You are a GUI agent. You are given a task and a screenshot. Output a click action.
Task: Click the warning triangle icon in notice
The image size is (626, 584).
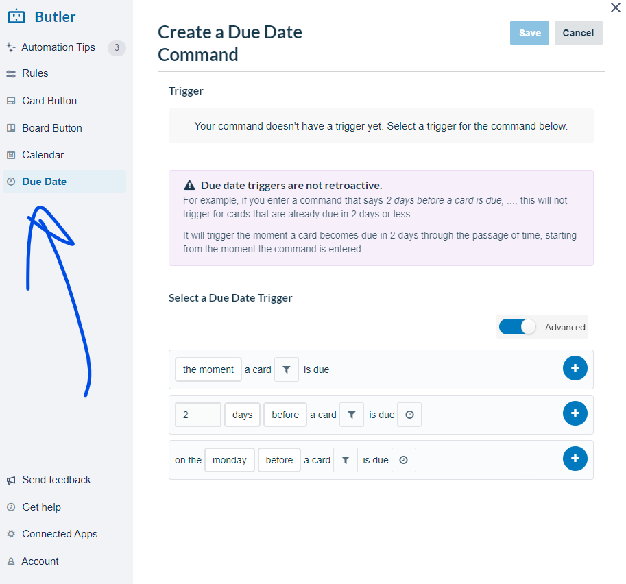(x=189, y=185)
